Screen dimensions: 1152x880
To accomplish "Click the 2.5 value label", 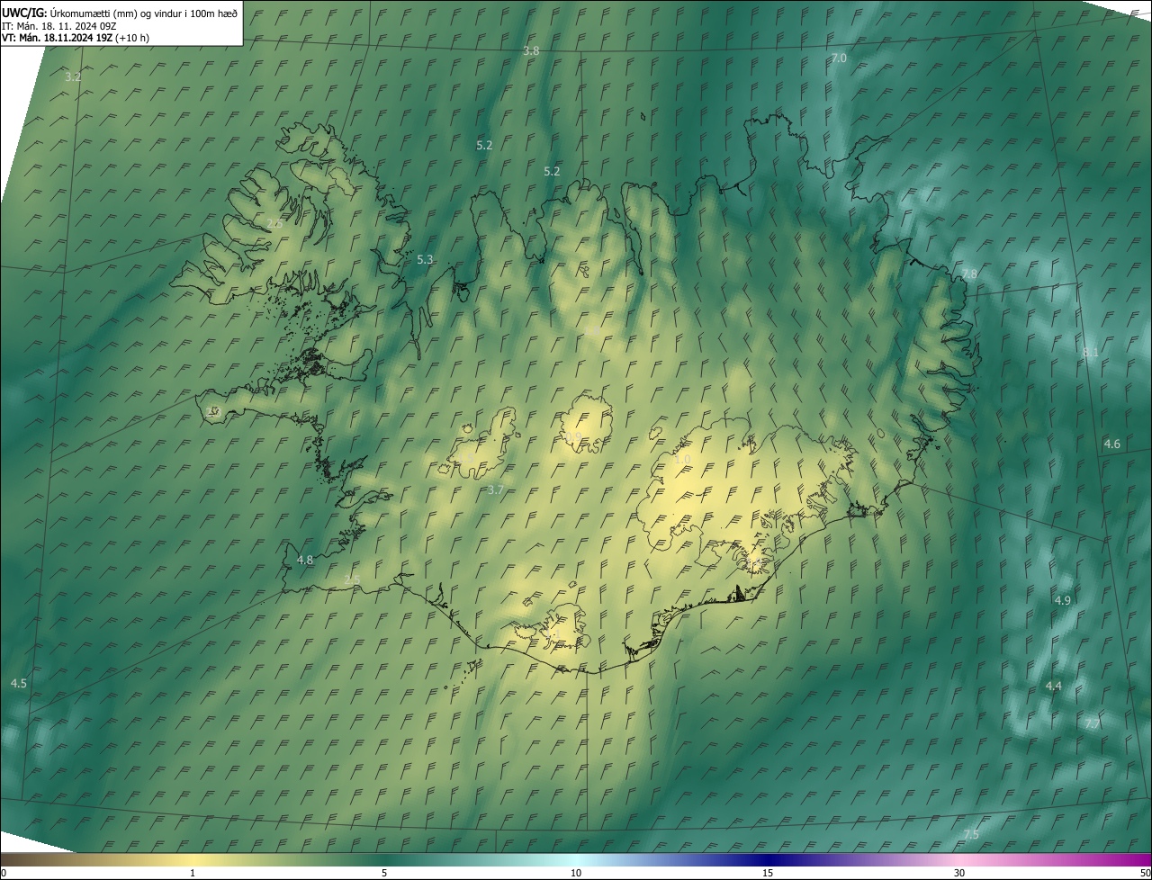I will [x=352, y=580].
